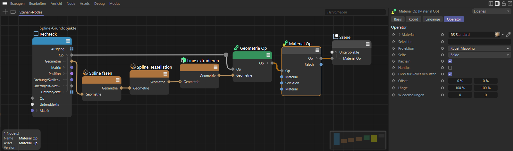Click the hamburger menu icon in the menu bar
Viewport: 513px width, 151px height.
pyautogui.click(x=4, y=4)
